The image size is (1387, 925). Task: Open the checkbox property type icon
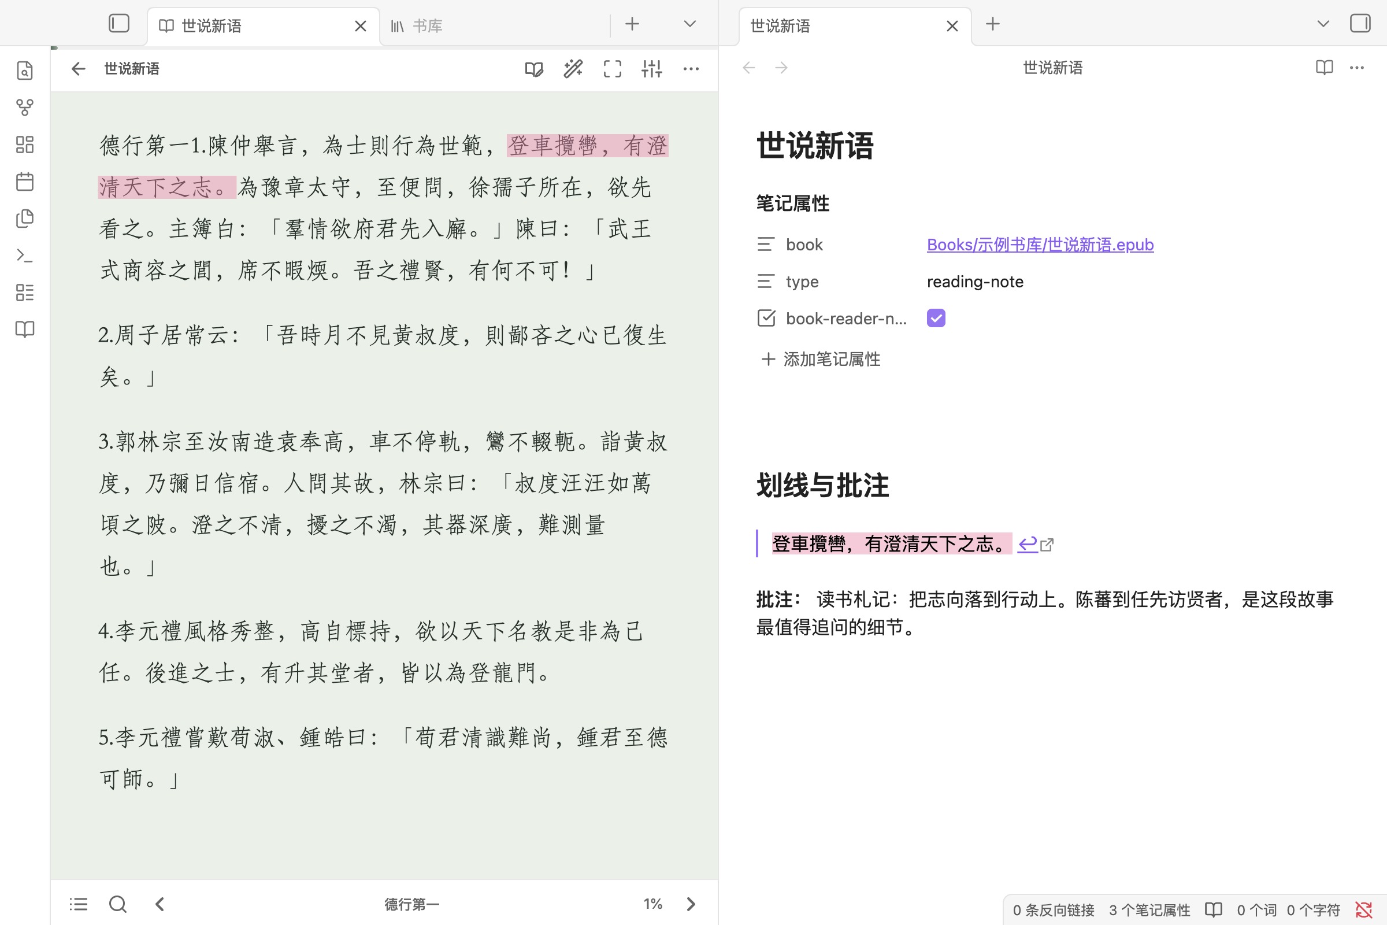[x=765, y=319]
